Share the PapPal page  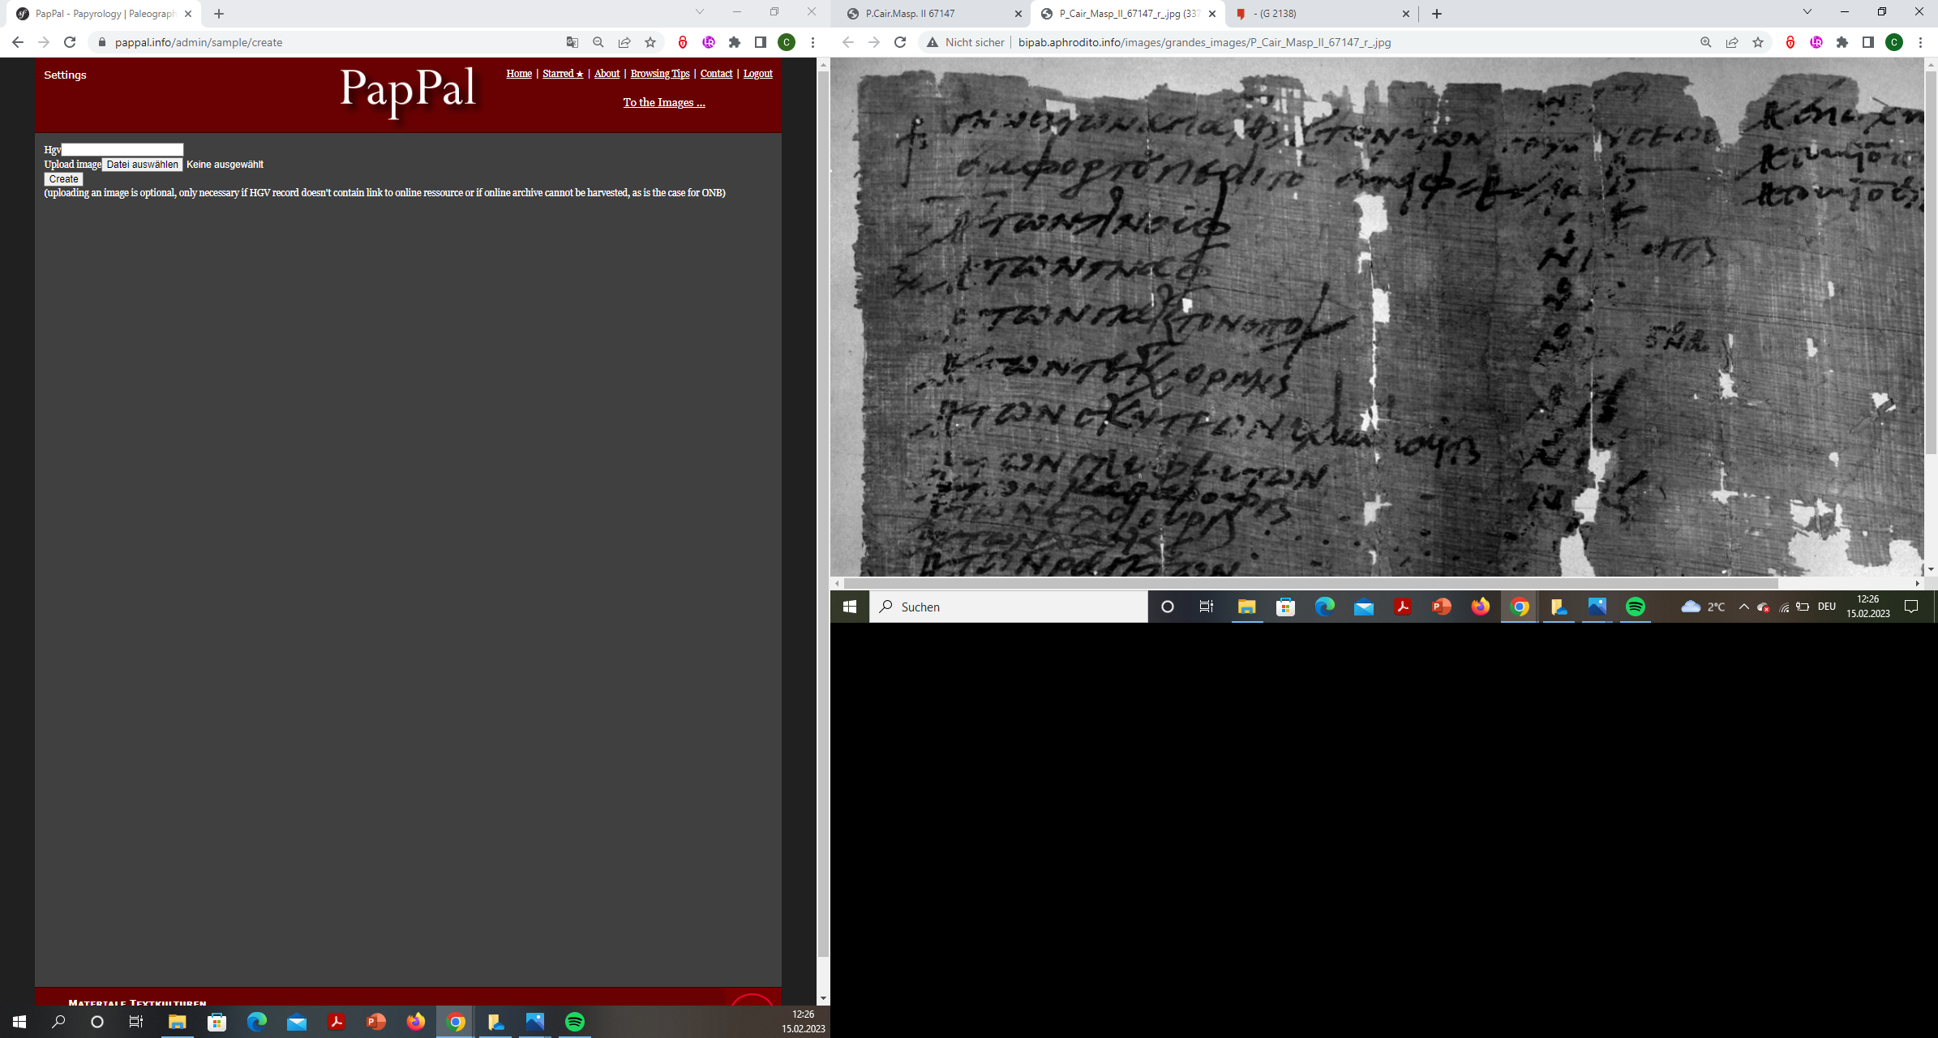tap(624, 42)
